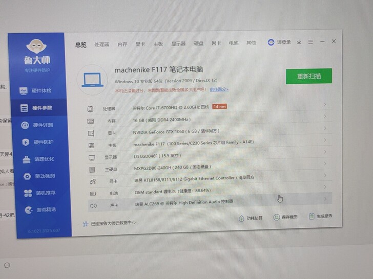Click OEM standard battery text

click(x=173, y=192)
